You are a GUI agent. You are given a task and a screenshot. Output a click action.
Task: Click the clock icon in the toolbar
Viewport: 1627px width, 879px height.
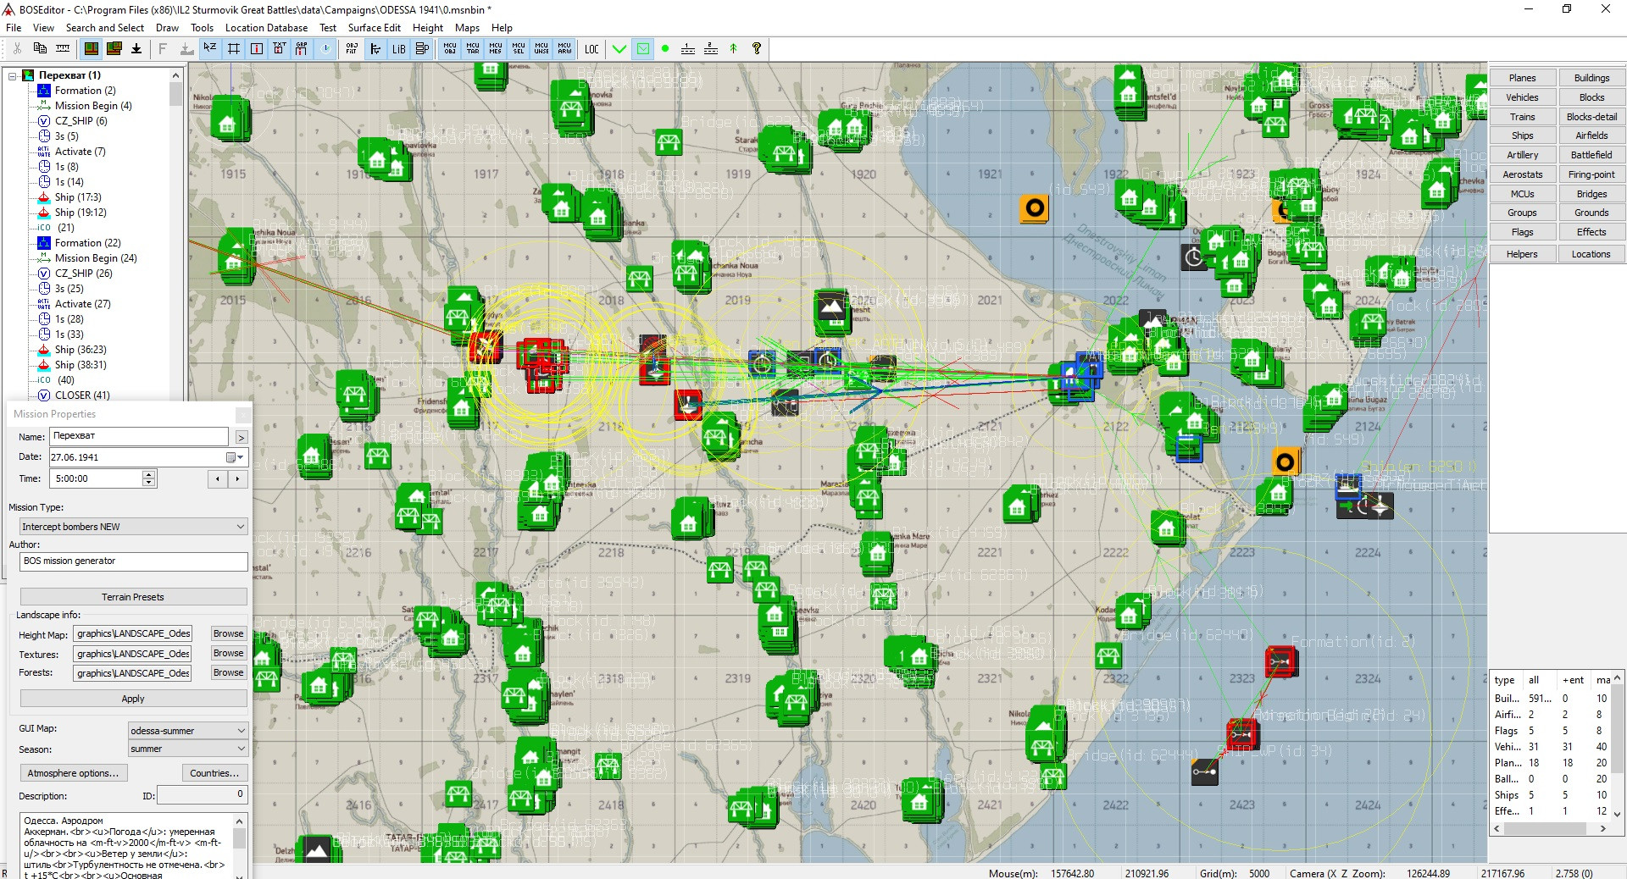click(x=325, y=48)
